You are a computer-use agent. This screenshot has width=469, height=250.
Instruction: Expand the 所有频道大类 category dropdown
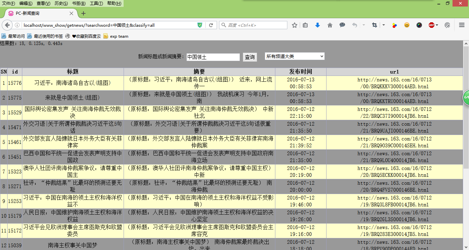pyautogui.click(x=295, y=56)
